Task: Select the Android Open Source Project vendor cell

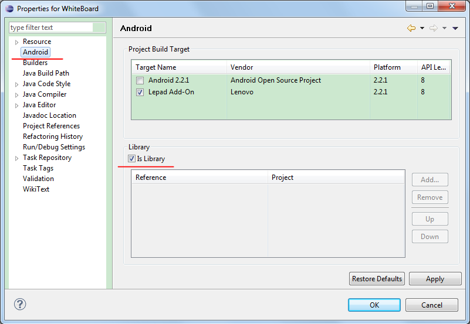Action: pyautogui.click(x=275, y=80)
